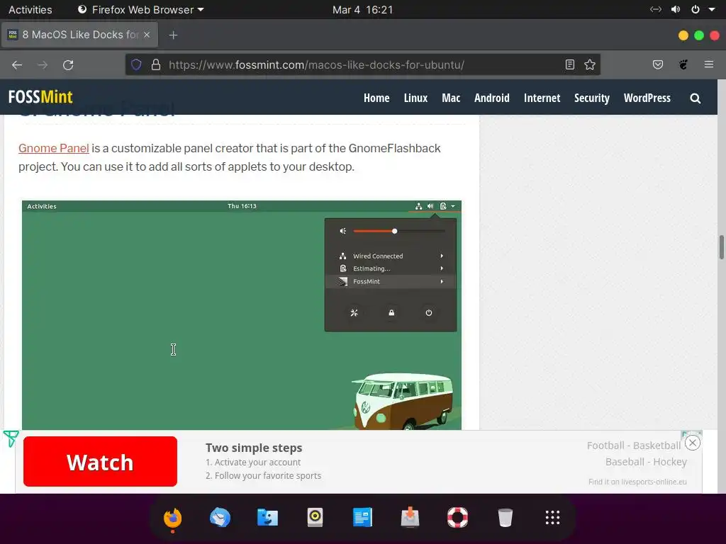Screen dimensions: 726x544
Task: Open Thunderbird mail from the dock
Action: coord(220,518)
